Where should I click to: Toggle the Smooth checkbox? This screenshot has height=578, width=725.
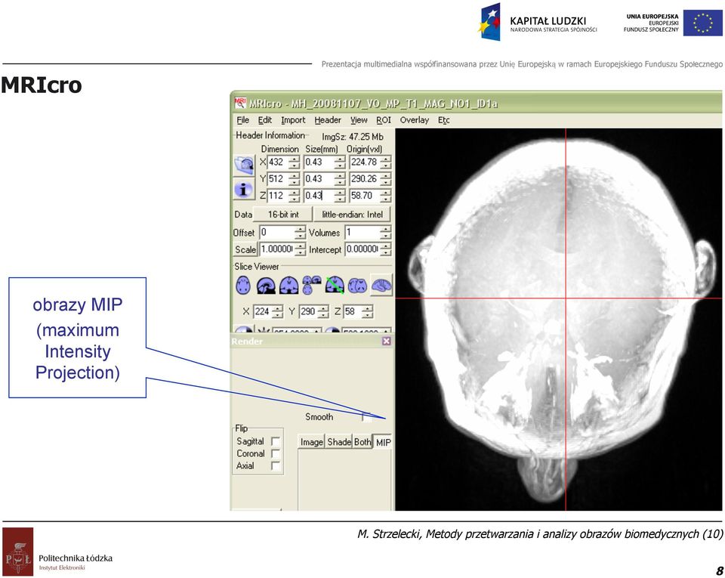(x=367, y=417)
